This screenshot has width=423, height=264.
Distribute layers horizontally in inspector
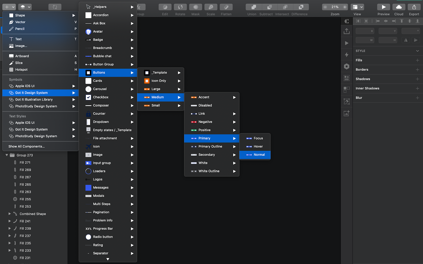tap(358, 21)
